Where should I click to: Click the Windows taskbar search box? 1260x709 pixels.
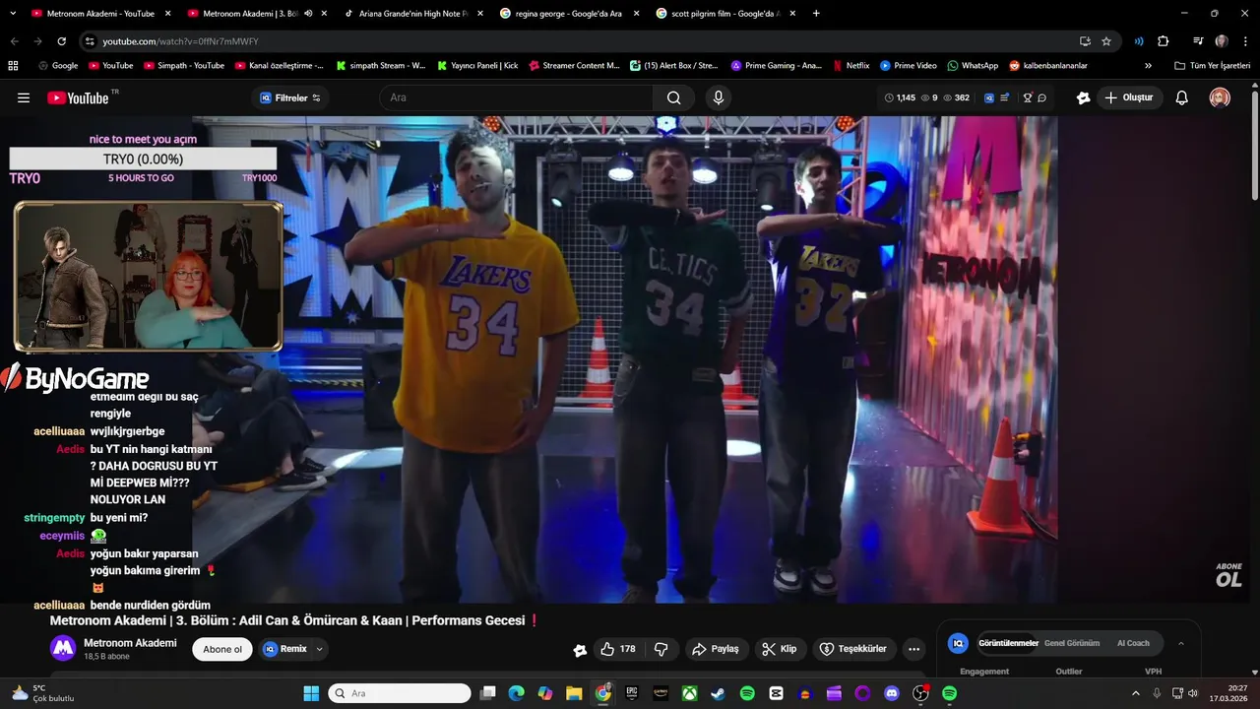[400, 693]
